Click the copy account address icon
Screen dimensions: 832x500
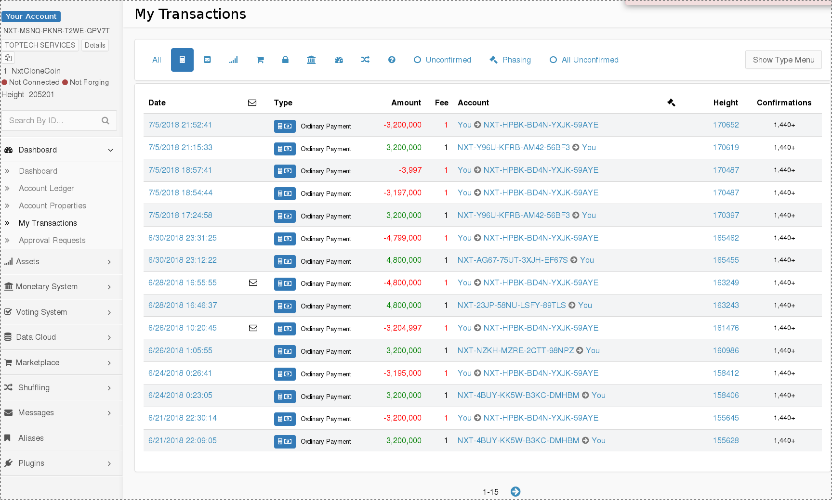[8, 58]
